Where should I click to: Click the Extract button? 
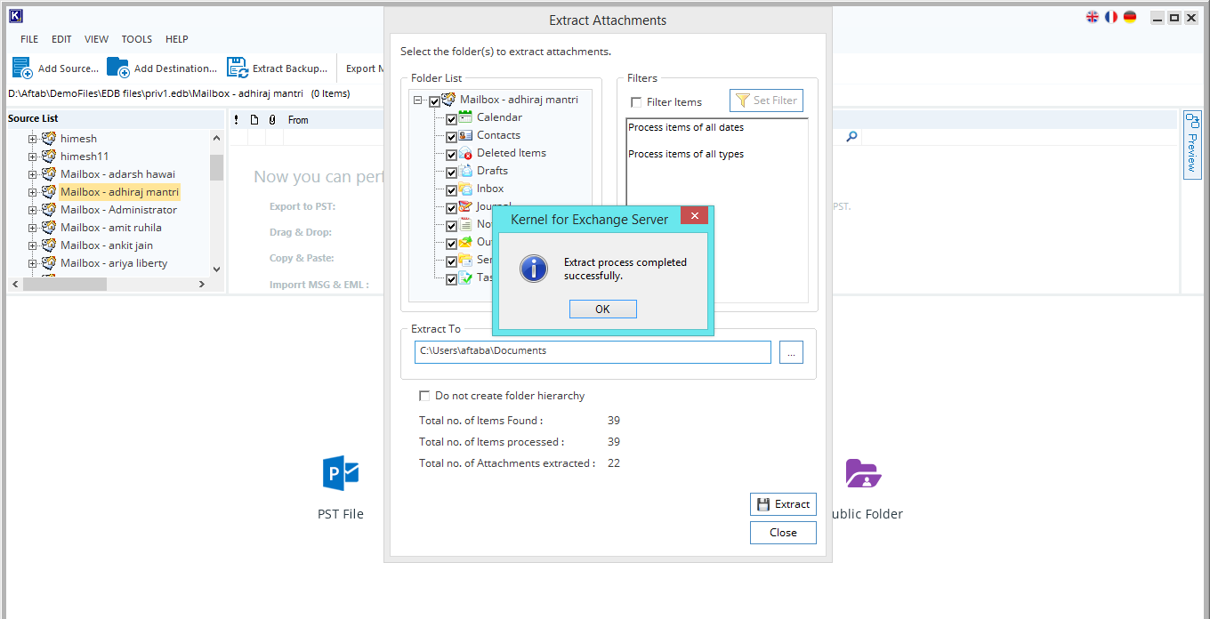pos(783,504)
